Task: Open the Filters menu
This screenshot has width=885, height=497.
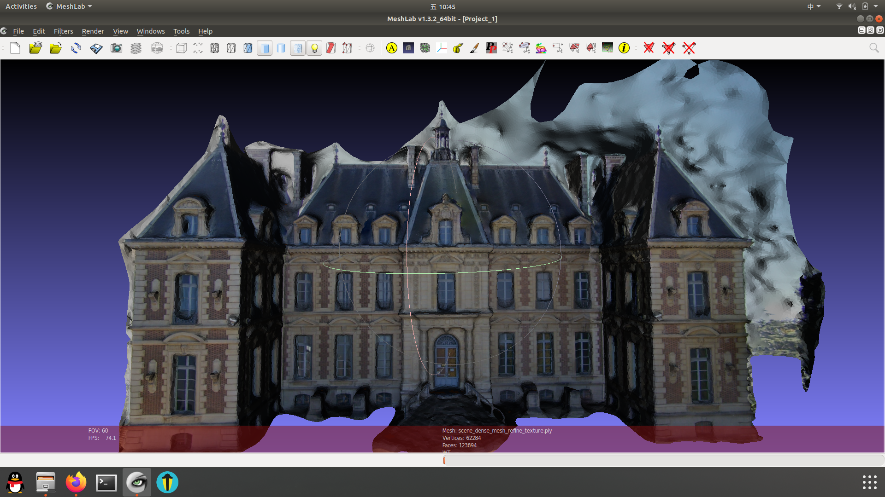Action: point(64,31)
